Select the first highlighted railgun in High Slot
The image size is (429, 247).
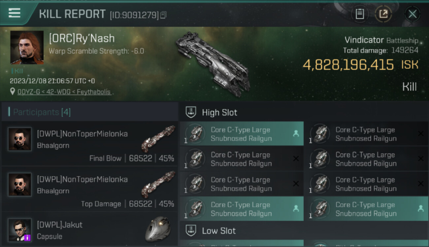[x=242, y=134]
